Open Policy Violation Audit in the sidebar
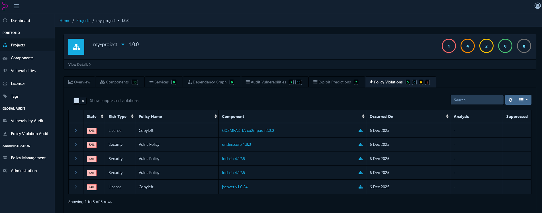The image size is (542, 213). tap(27, 134)
